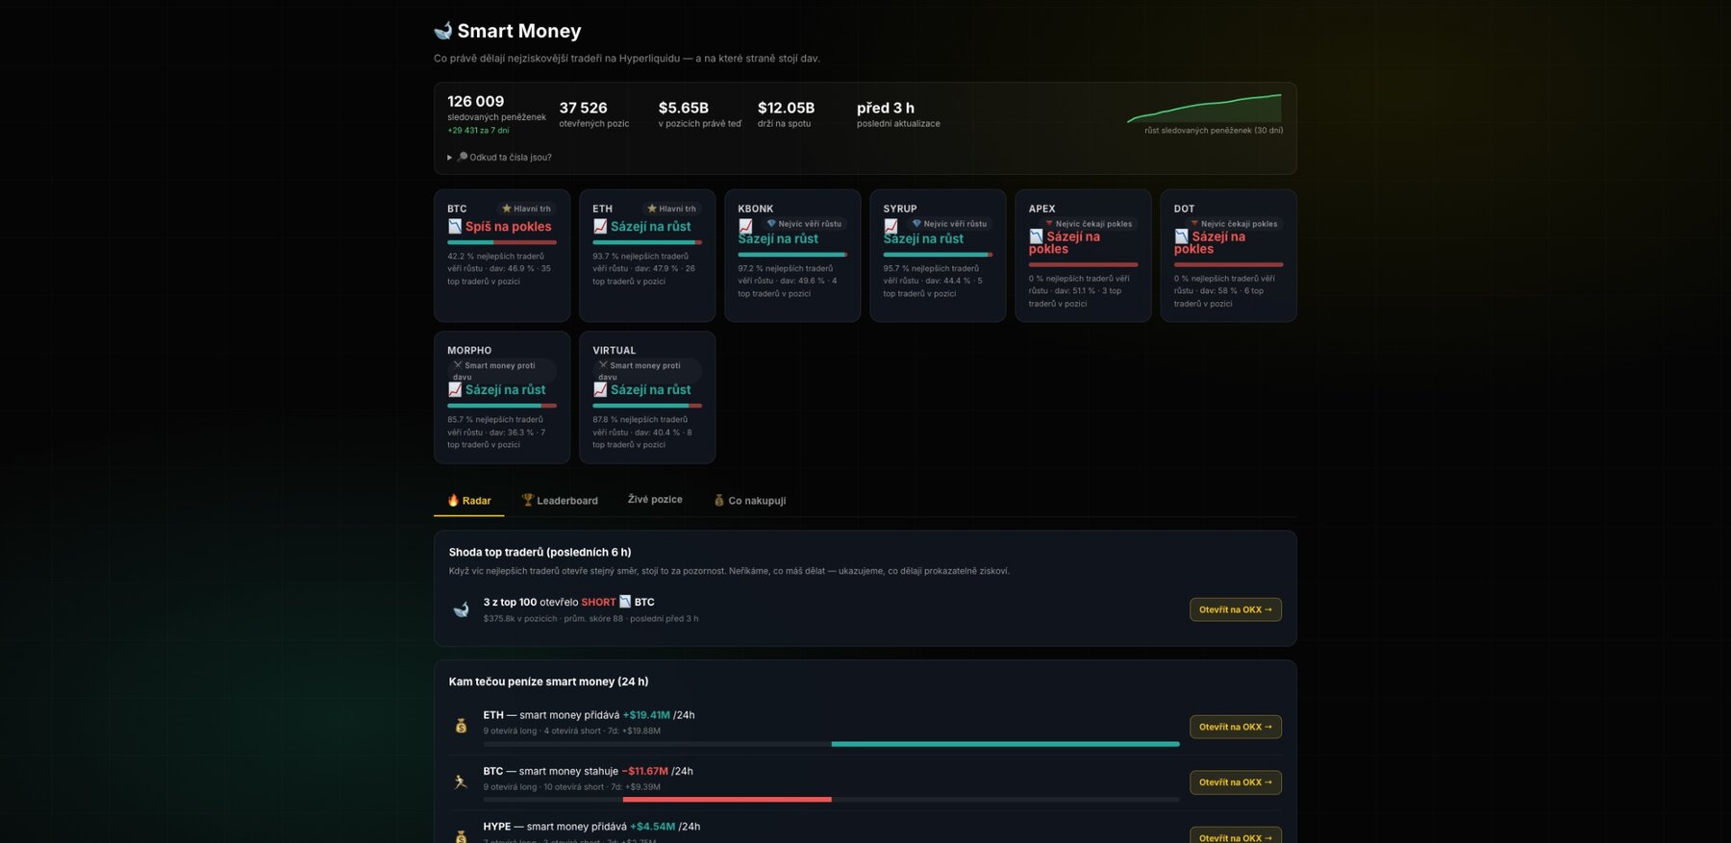Image resolution: width=1731 pixels, height=843 pixels.
Task: Click the downtrend chart icon in the BTC card
Action: click(455, 226)
